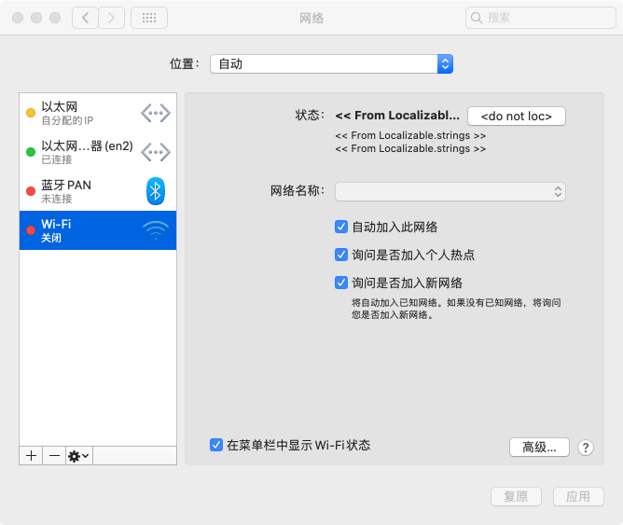The image size is (623, 525).
Task: Open 高级… advanced settings
Action: tap(539, 448)
